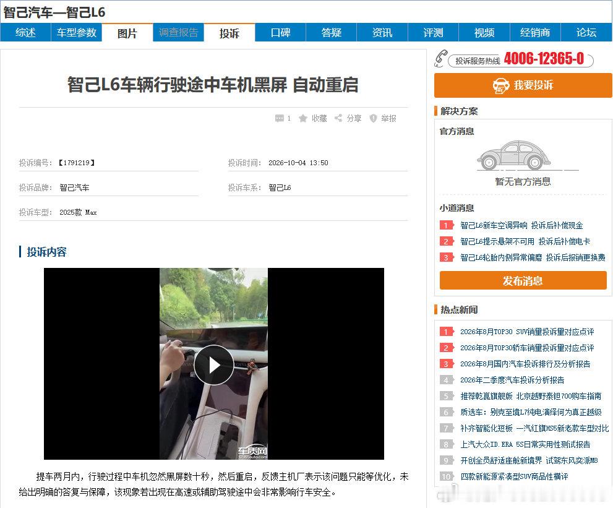613x508 pixels.
Task: Click the complaint number 【1791219】
Action: point(77,163)
